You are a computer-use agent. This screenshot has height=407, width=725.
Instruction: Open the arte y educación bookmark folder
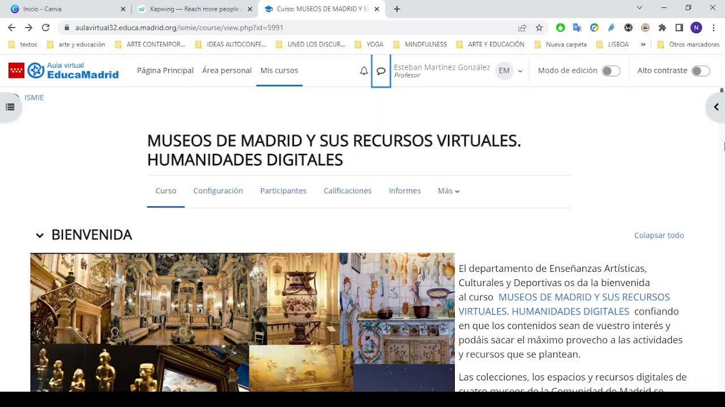point(76,44)
